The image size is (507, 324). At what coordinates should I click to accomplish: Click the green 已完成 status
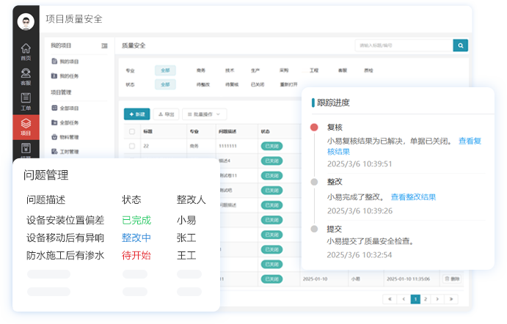coord(136,221)
